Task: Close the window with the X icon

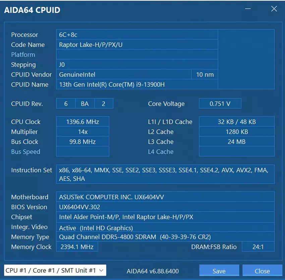Action: [x=274, y=9]
